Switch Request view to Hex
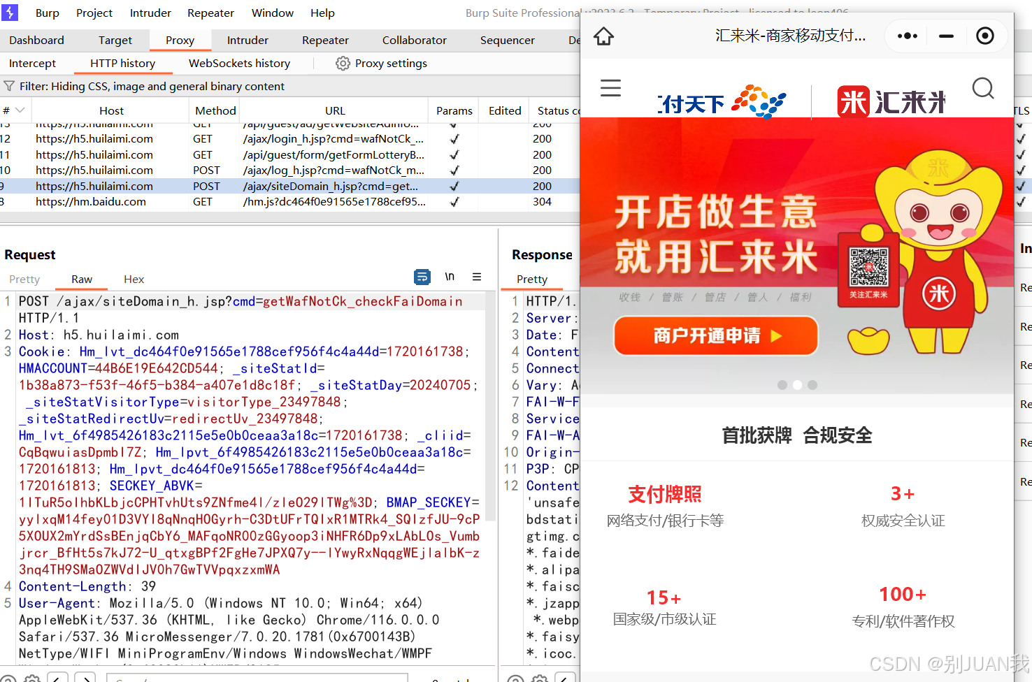1032x682 pixels. pos(134,279)
